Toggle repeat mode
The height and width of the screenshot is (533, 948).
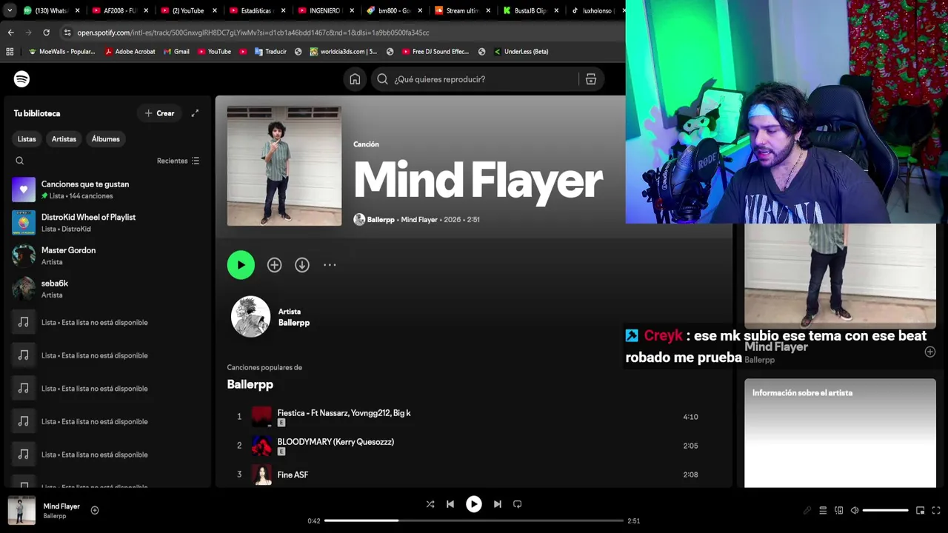click(x=518, y=504)
